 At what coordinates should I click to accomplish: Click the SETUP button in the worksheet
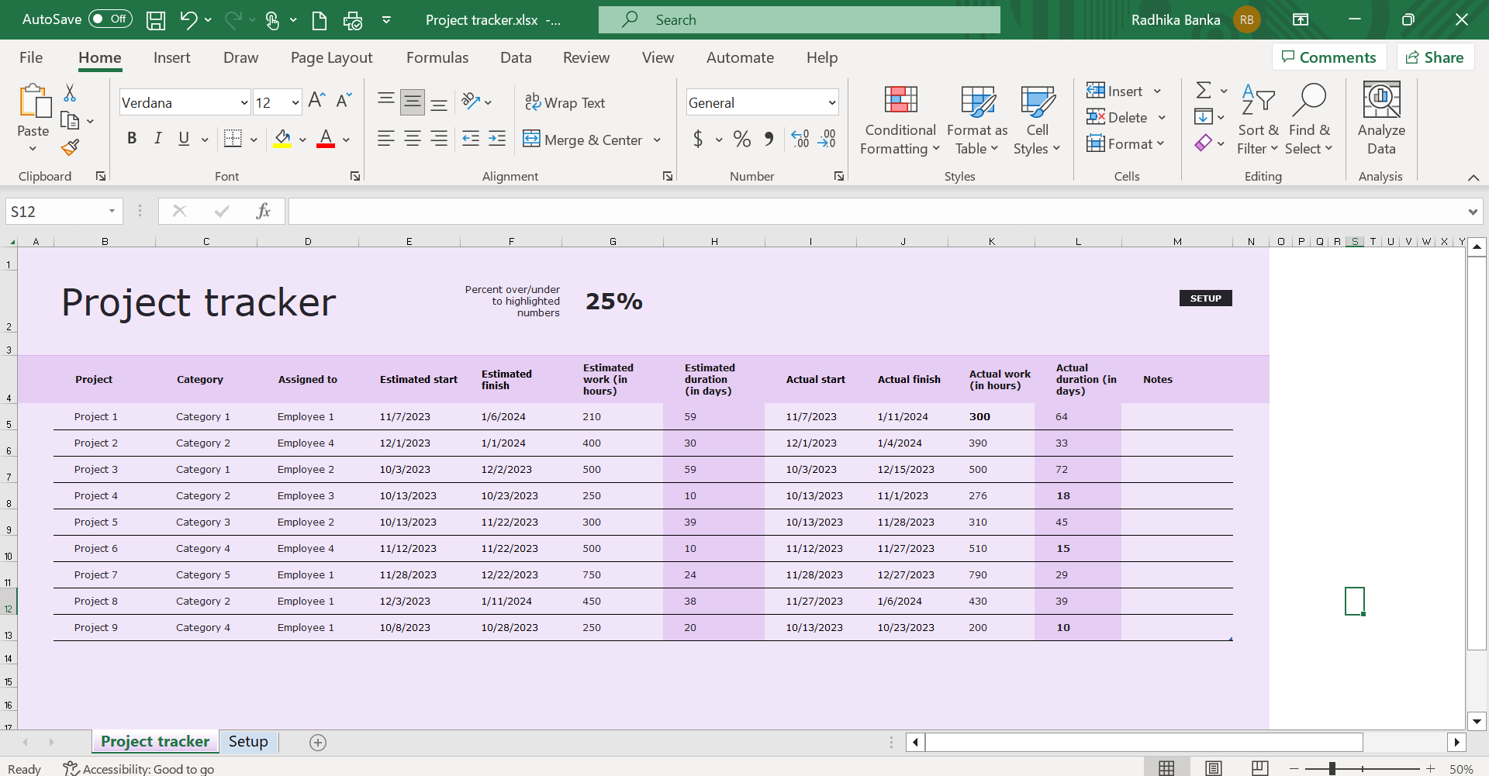(x=1205, y=298)
